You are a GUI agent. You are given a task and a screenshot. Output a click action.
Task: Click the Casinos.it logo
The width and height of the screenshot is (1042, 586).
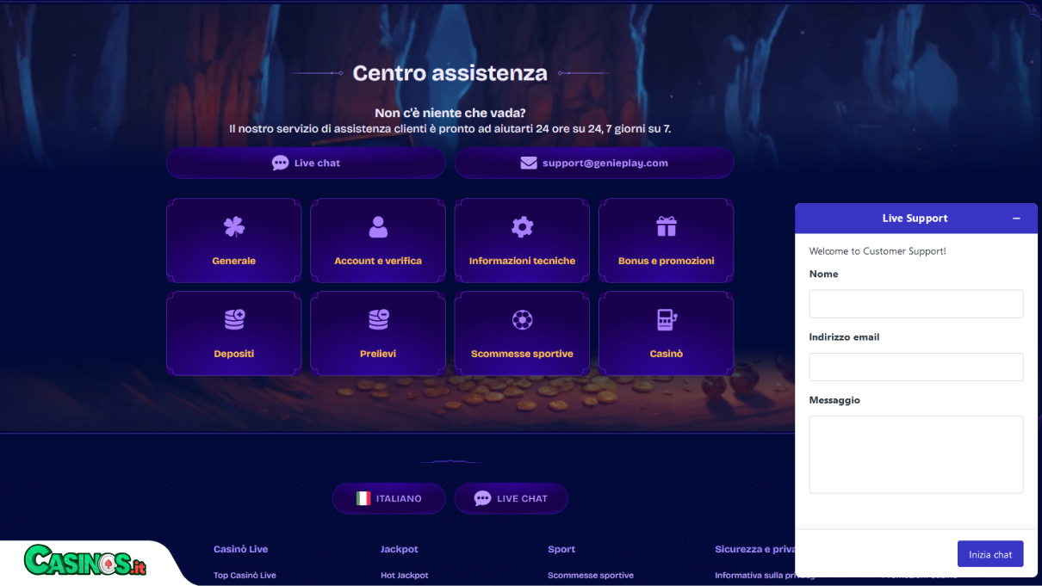[85, 561]
